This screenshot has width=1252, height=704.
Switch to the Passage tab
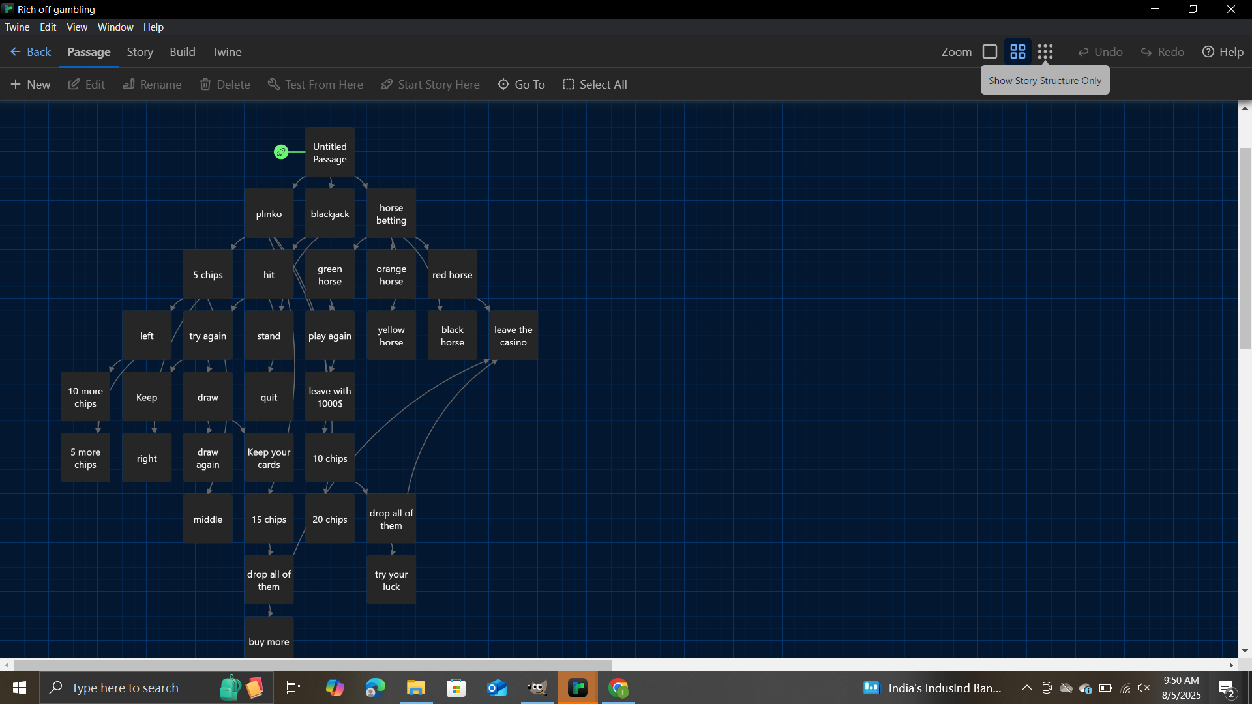pos(89,51)
